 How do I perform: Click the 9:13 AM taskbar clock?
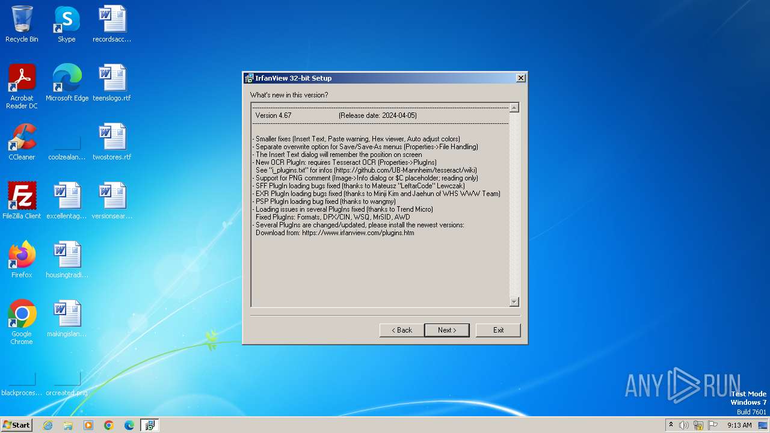tap(739, 425)
